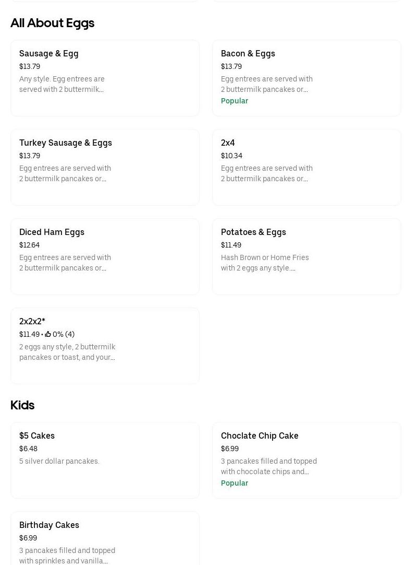Click the Popular label under Bacon & Eggs

(235, 101)
